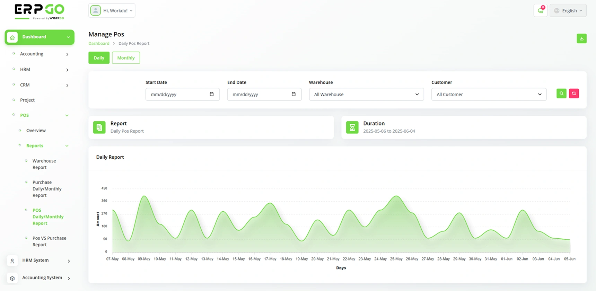Open the All Warehouse dropdown
The width and height of the screenshot is (596, 291).
[x=366, y=94]
